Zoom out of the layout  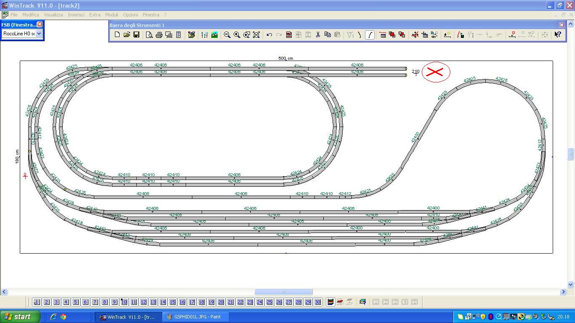[227, 35]
